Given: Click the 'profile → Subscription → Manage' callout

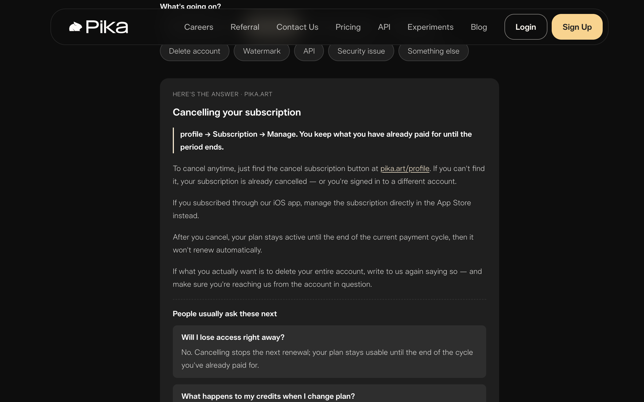Looking at the screenshot, I should pos(330,140).
